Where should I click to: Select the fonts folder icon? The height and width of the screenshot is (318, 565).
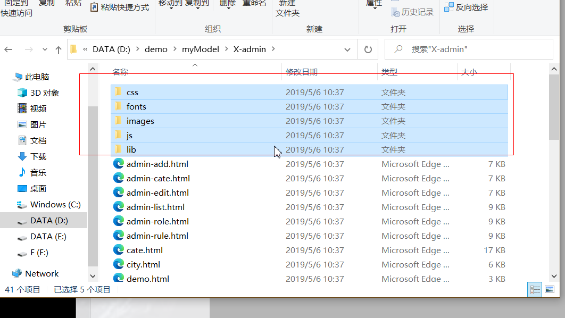click(x=118, y=106)
